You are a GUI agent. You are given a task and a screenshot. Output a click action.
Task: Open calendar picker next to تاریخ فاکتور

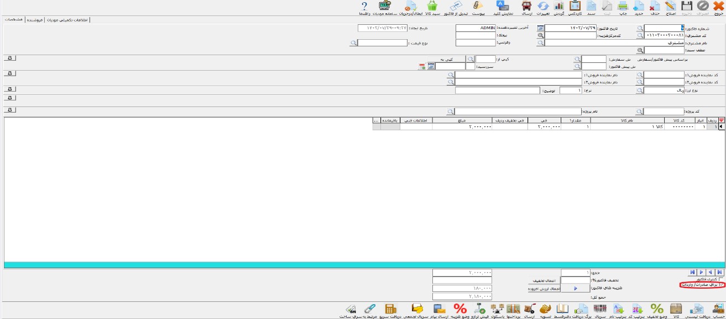(x=541, y=28)
